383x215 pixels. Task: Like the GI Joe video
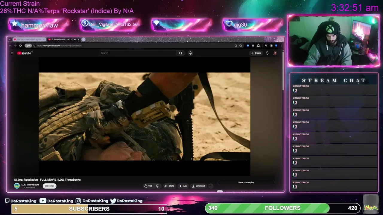[x=148, y=186]
